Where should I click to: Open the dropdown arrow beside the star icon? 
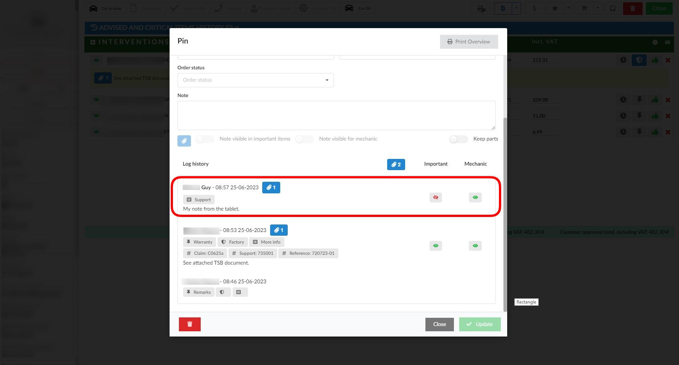coord(568,8)
